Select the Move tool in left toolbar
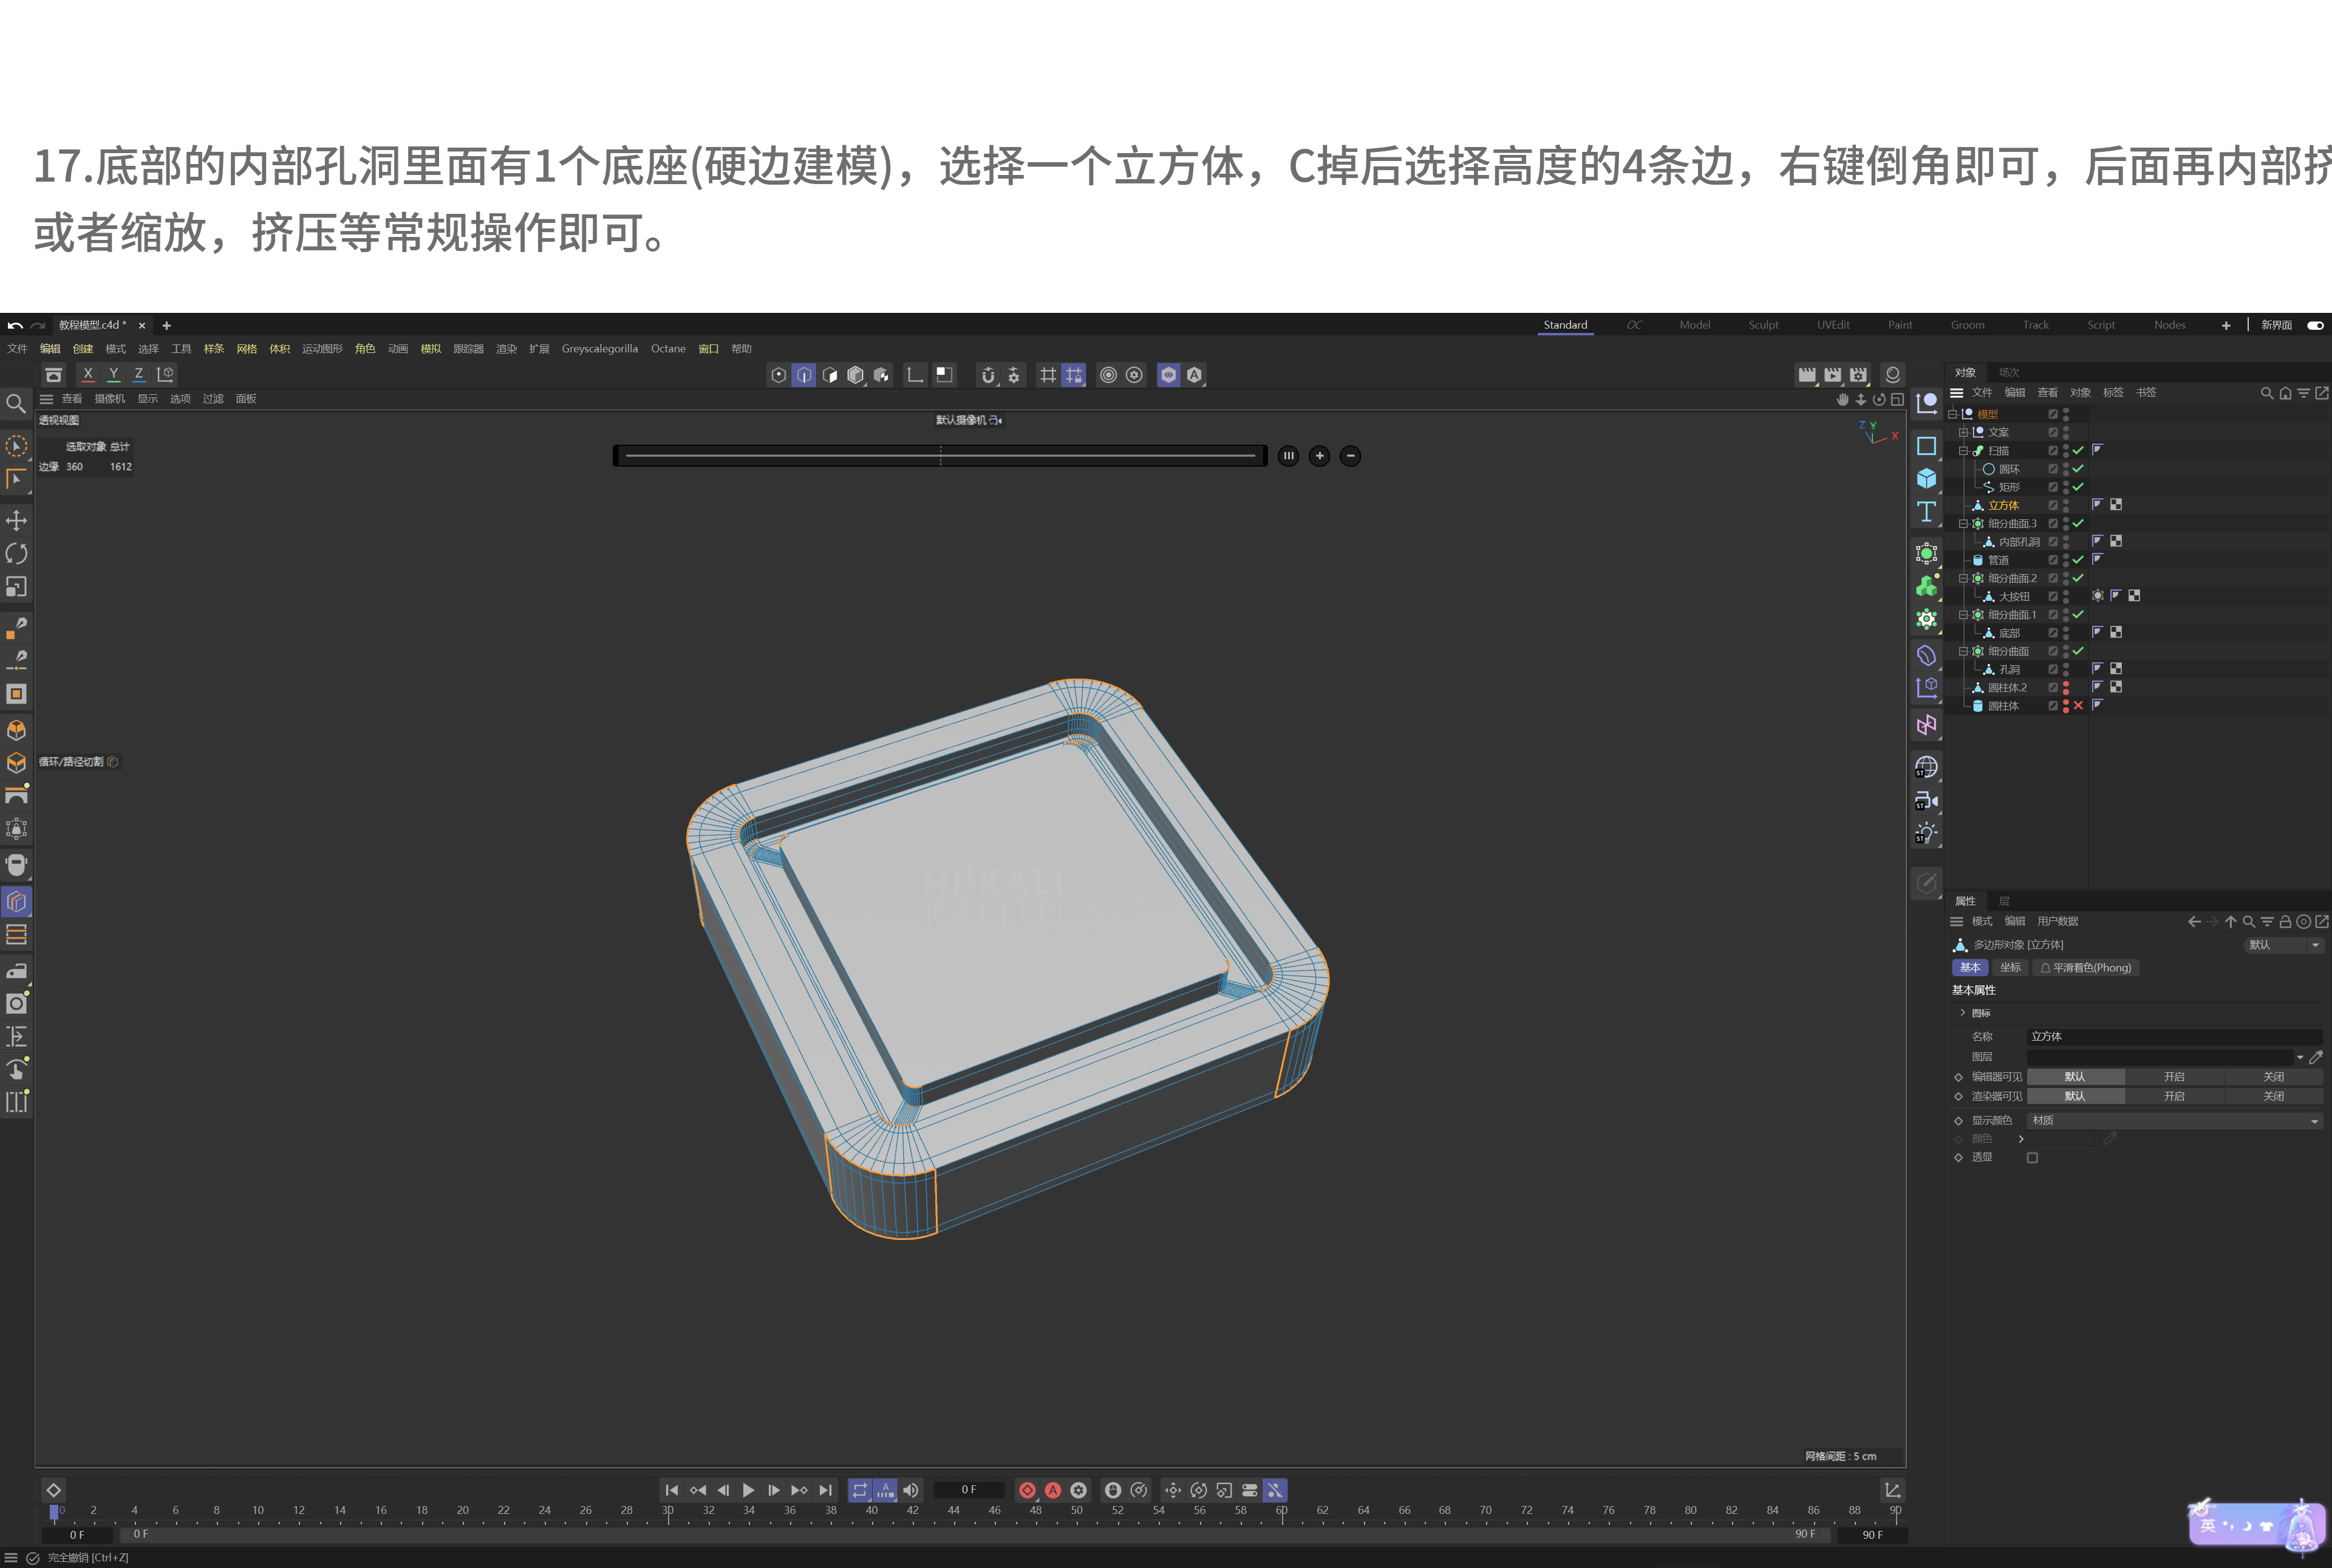The width and height of the screenshot is (2332, 1568). pyautogui.click(x=16, y=520)
